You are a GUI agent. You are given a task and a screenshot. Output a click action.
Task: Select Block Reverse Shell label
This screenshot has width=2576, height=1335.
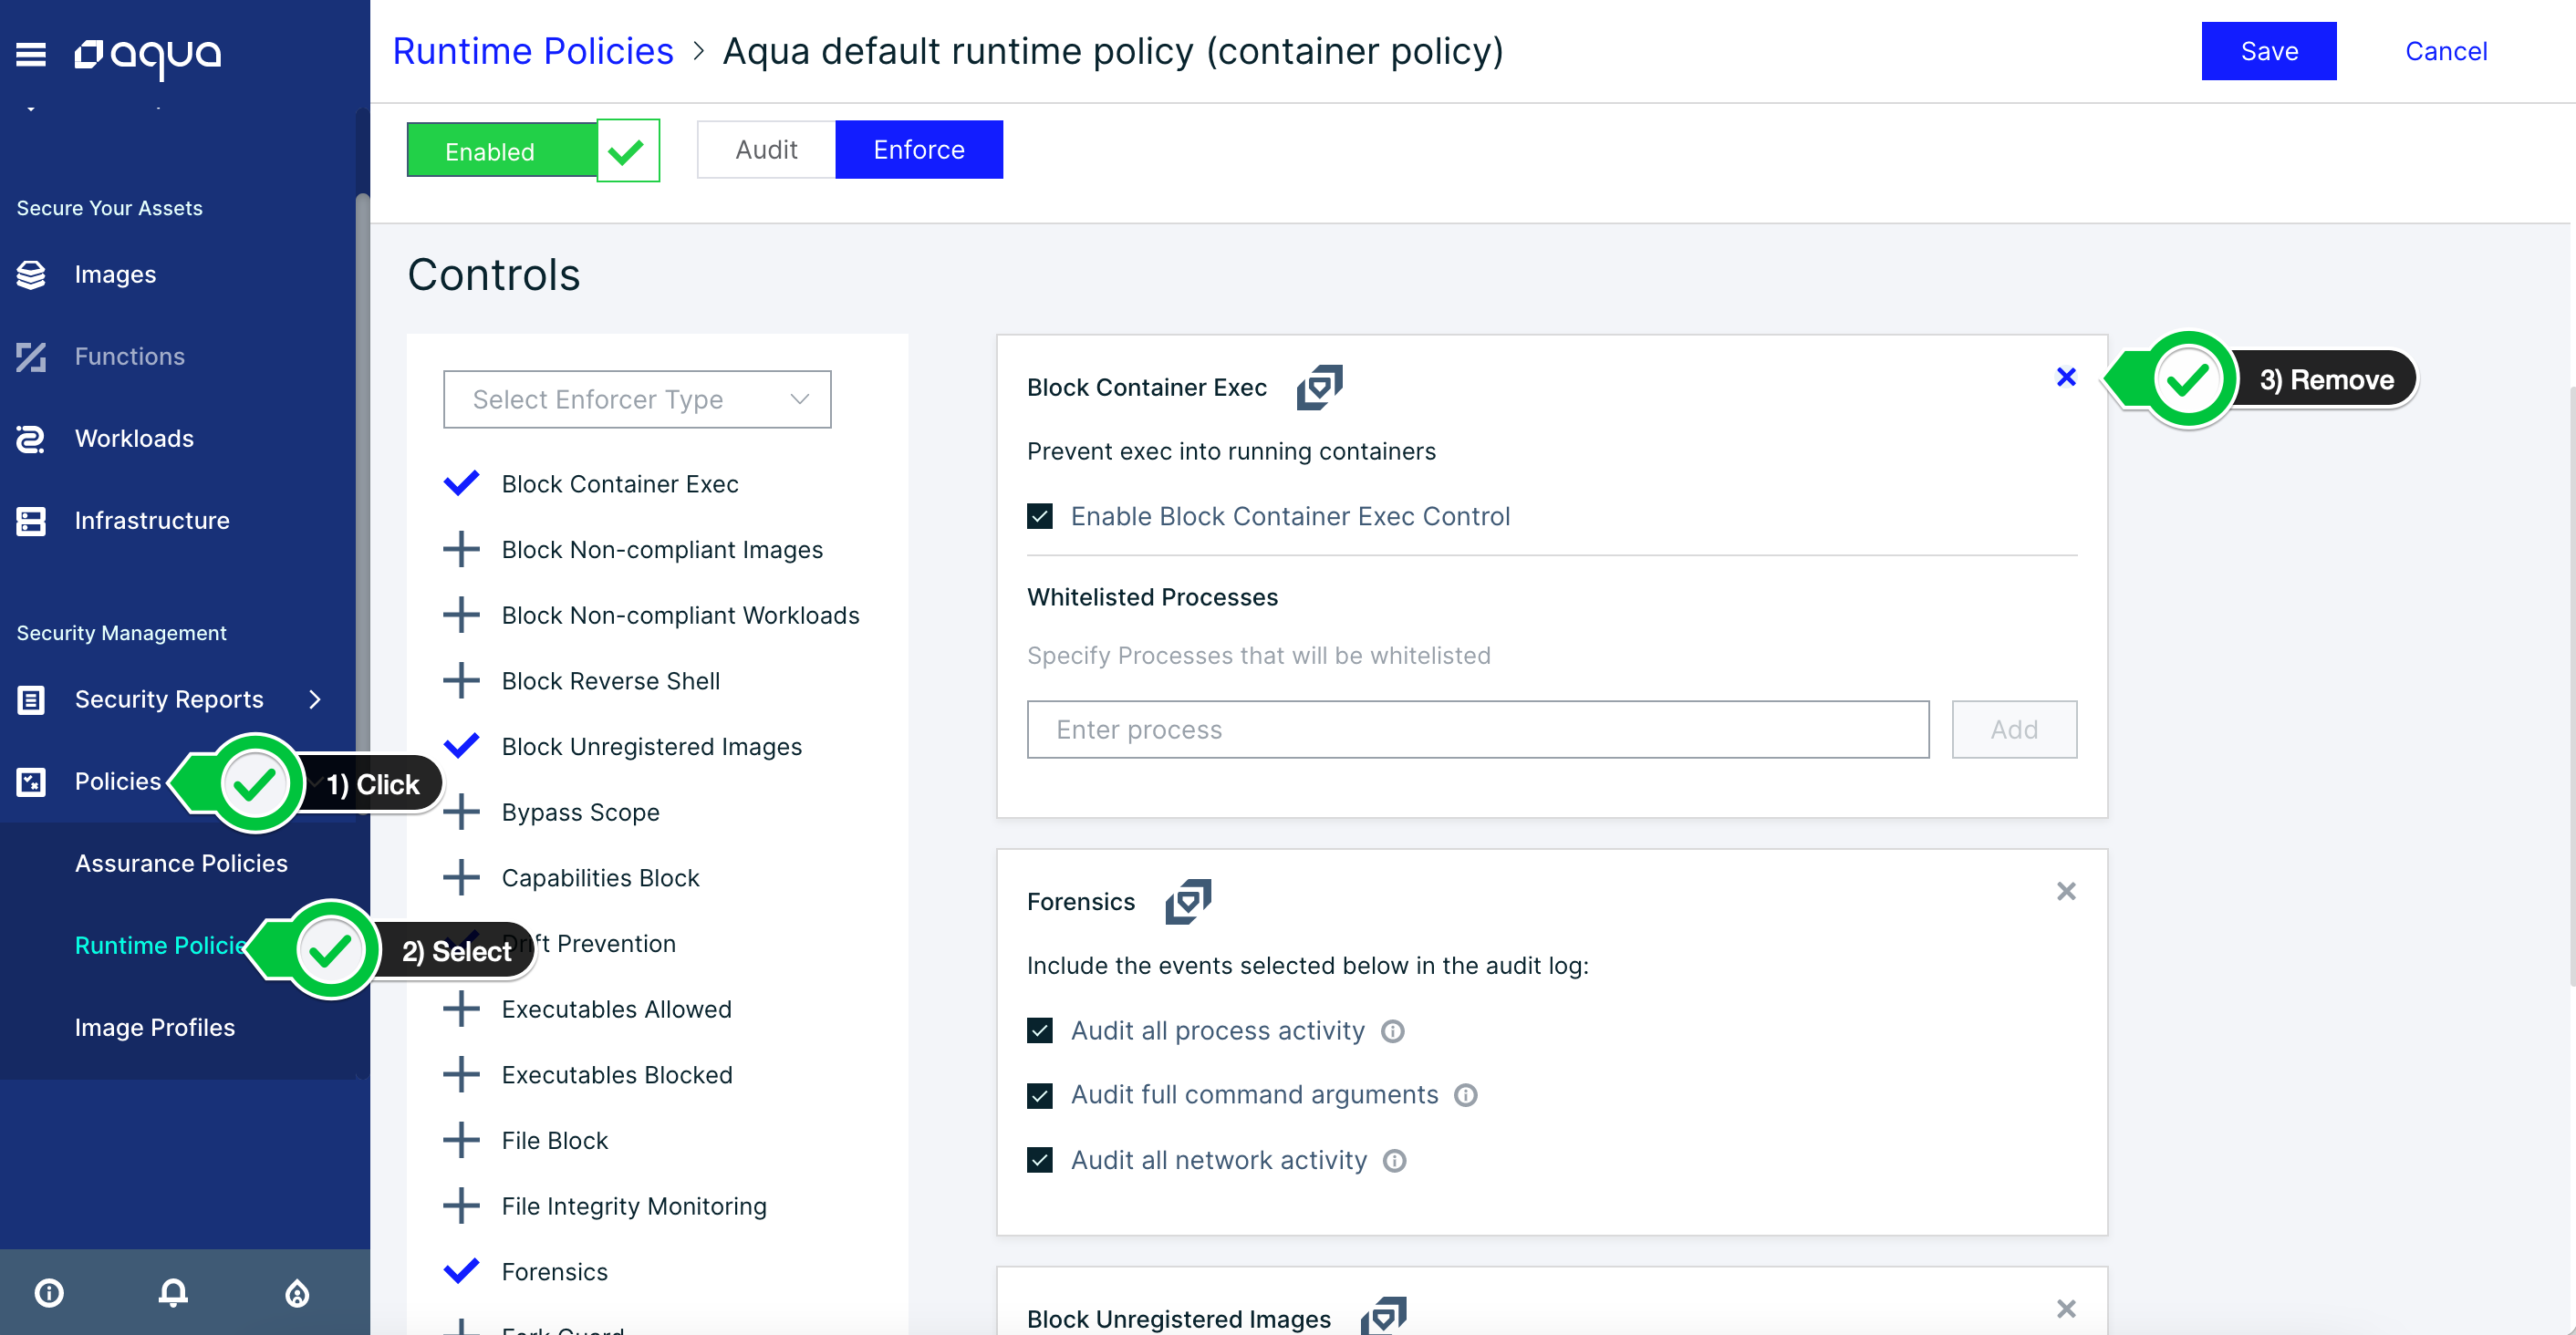(611, 680)
